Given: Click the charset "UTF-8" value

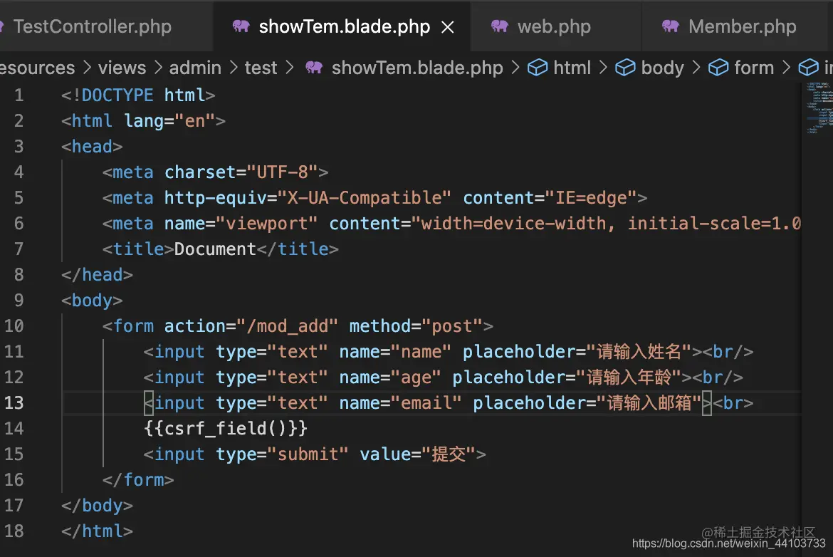Looking at the screenshot, I should pos(282,172).
